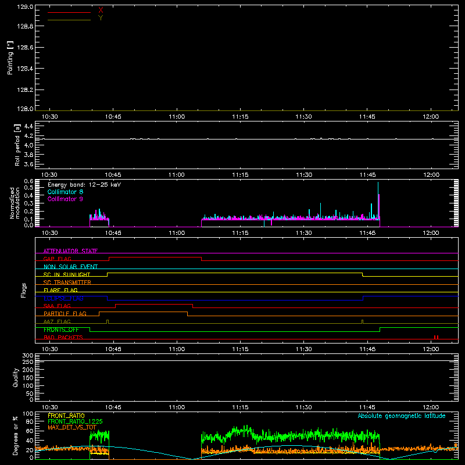
Task: Click the Collimator 9 legend label
Action: [x=65, y=199]
